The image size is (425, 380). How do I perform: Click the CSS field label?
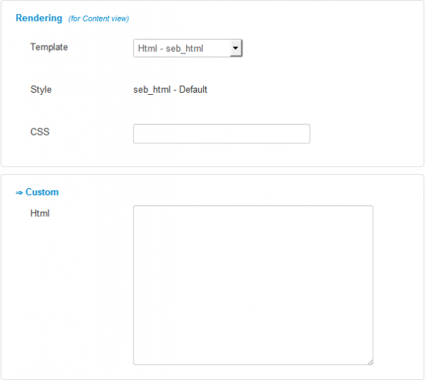pos(40,132)
